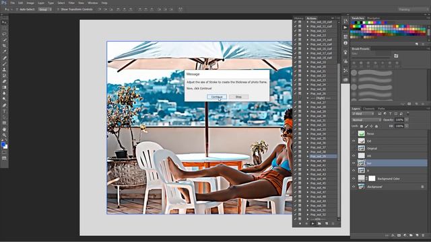Switch to the Channels tab
The image size is (431, 242).
(369, 109)
